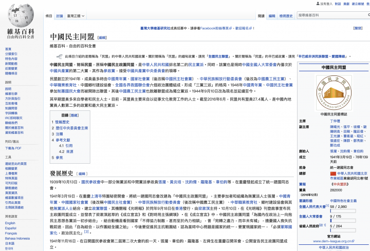Open the 中央盟訊 link in infobox
The image size is (370, 251).
340,184
